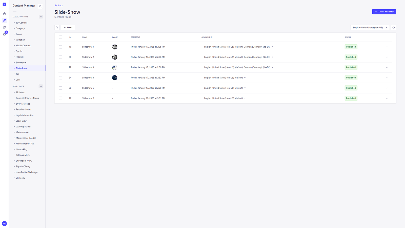Open the entry list search icon
Screen dimensions: 405x228
(57, 27)
